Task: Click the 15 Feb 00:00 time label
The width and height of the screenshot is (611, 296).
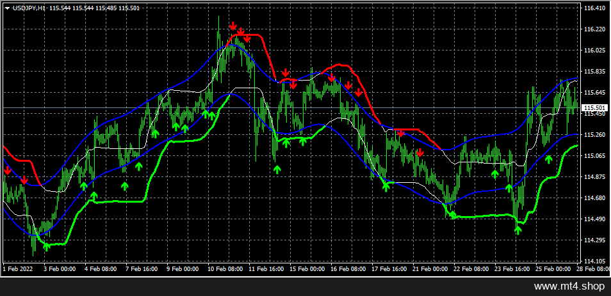Action: point(306,269)
